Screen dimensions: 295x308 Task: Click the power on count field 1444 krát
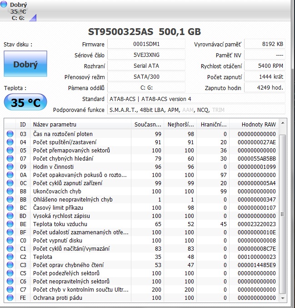point(265,76)
